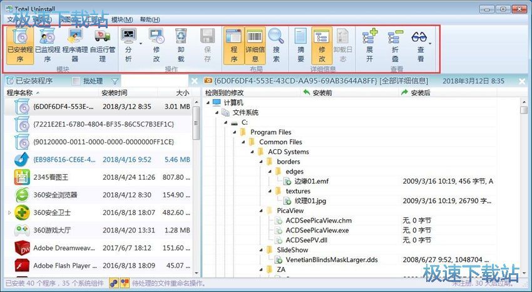Focus the program search input field
The image size is (532, 292).
[x=155, y=81]
